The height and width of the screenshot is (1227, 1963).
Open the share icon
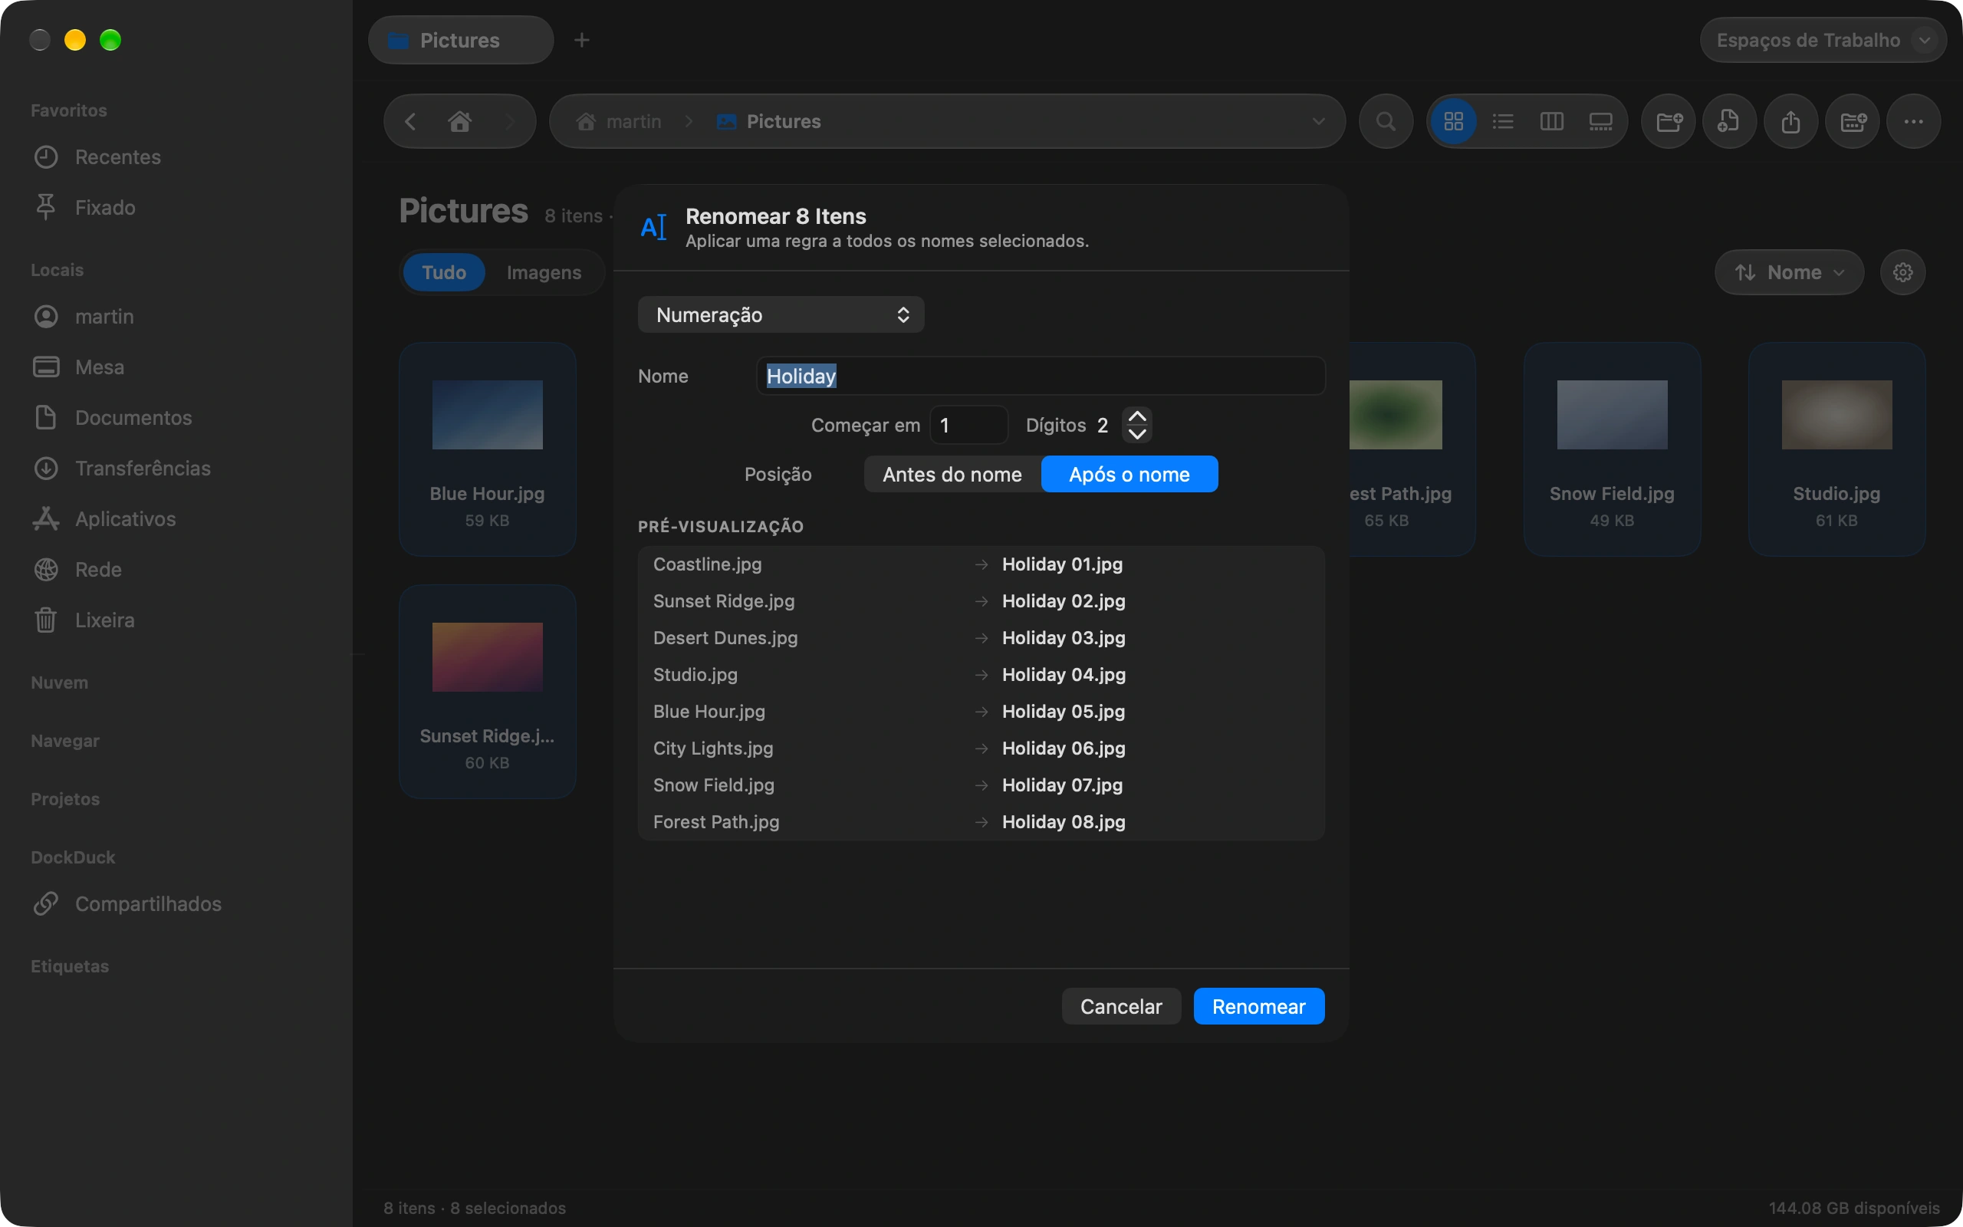(1791, 122)
